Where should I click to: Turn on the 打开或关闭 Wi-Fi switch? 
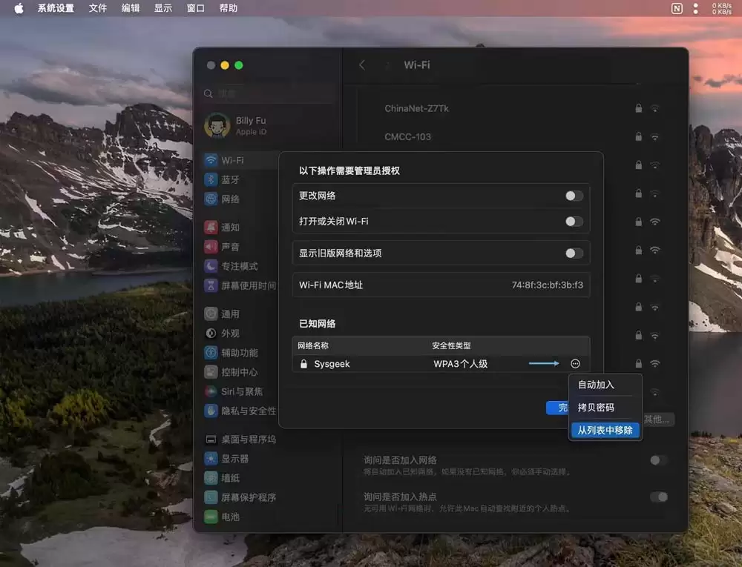coord(573,221)
